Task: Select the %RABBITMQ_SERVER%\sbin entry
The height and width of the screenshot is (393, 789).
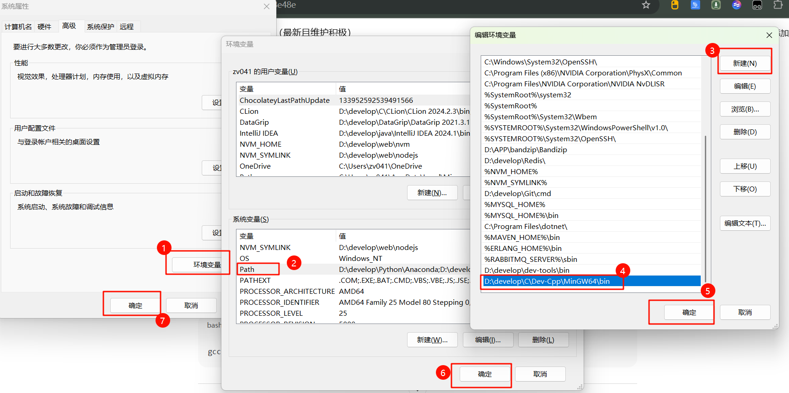Action: [x=591, y=260]
